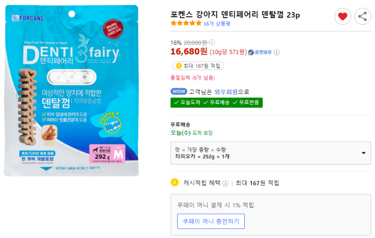Click info icon next to 캐시적립 혜택

[x=226, y=183]
